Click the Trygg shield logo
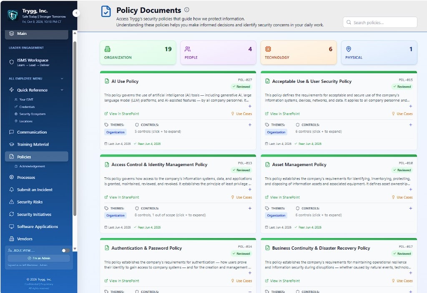 tap(13, 15)
